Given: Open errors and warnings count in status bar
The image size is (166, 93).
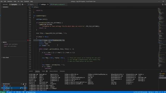Looking at the screenshot, I should point(19,92).
